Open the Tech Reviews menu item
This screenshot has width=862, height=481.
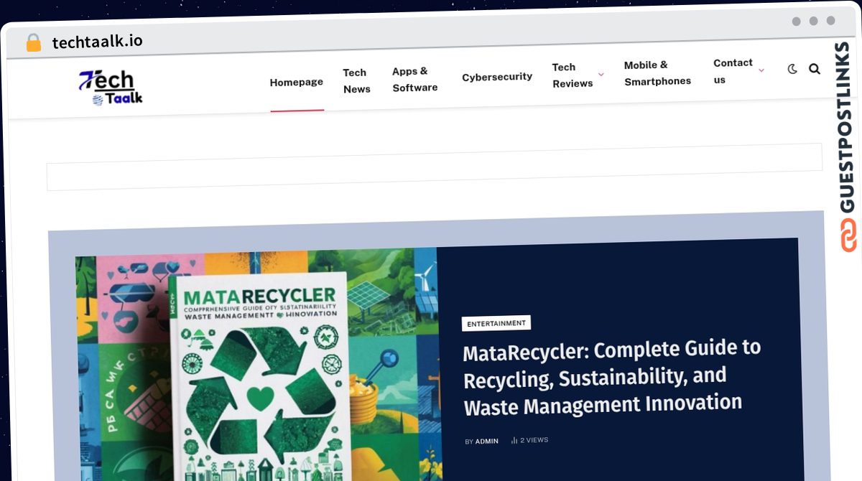tap(573, 75)
